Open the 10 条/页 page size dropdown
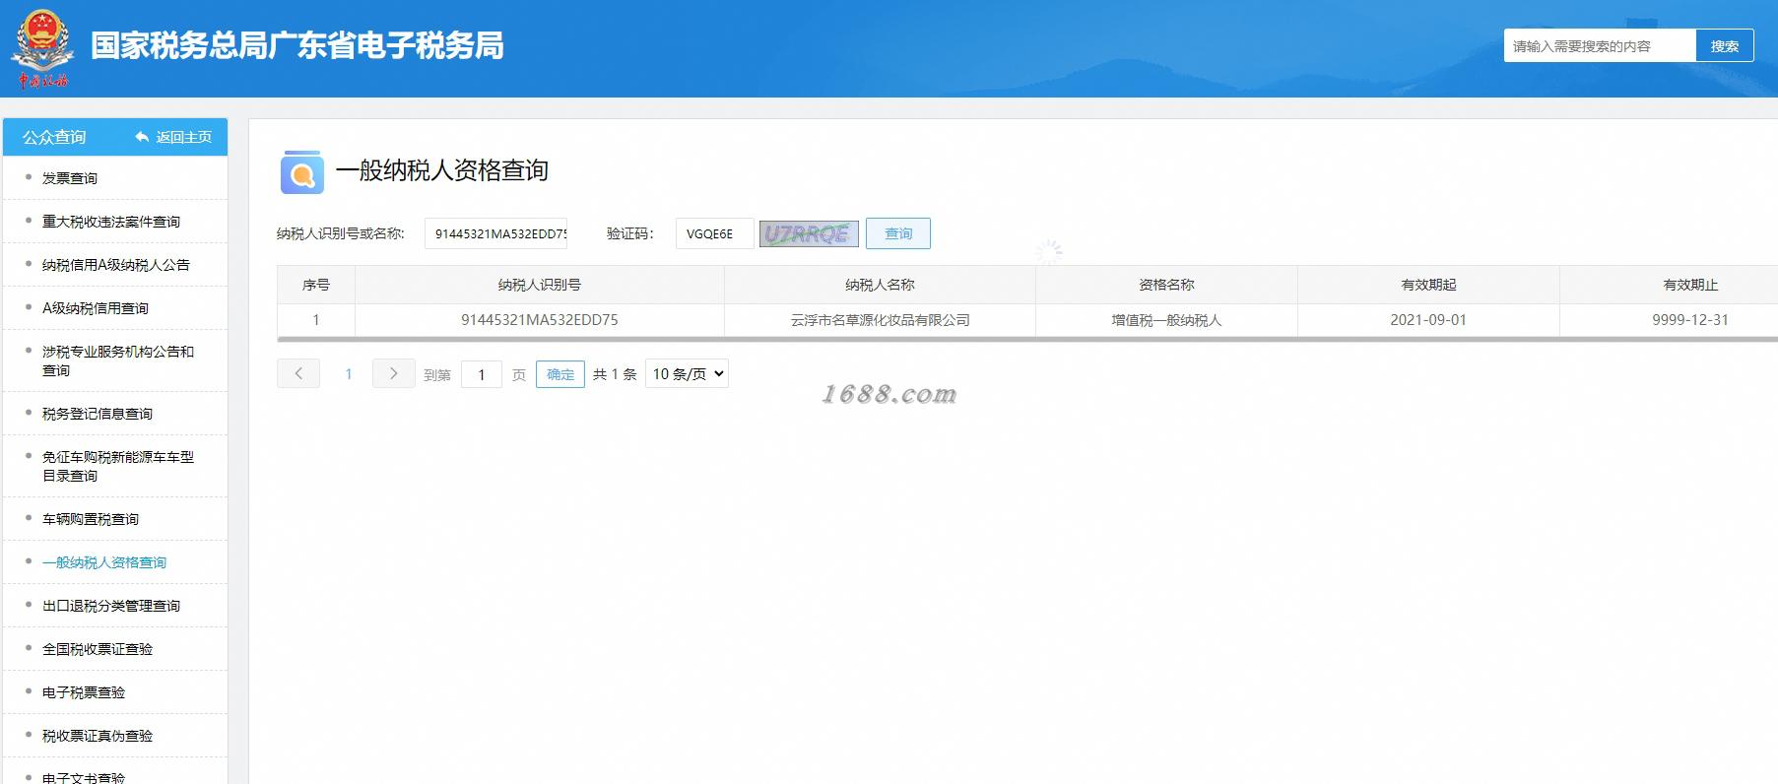The image size is (1778, 784). click(x=687, y=373)
